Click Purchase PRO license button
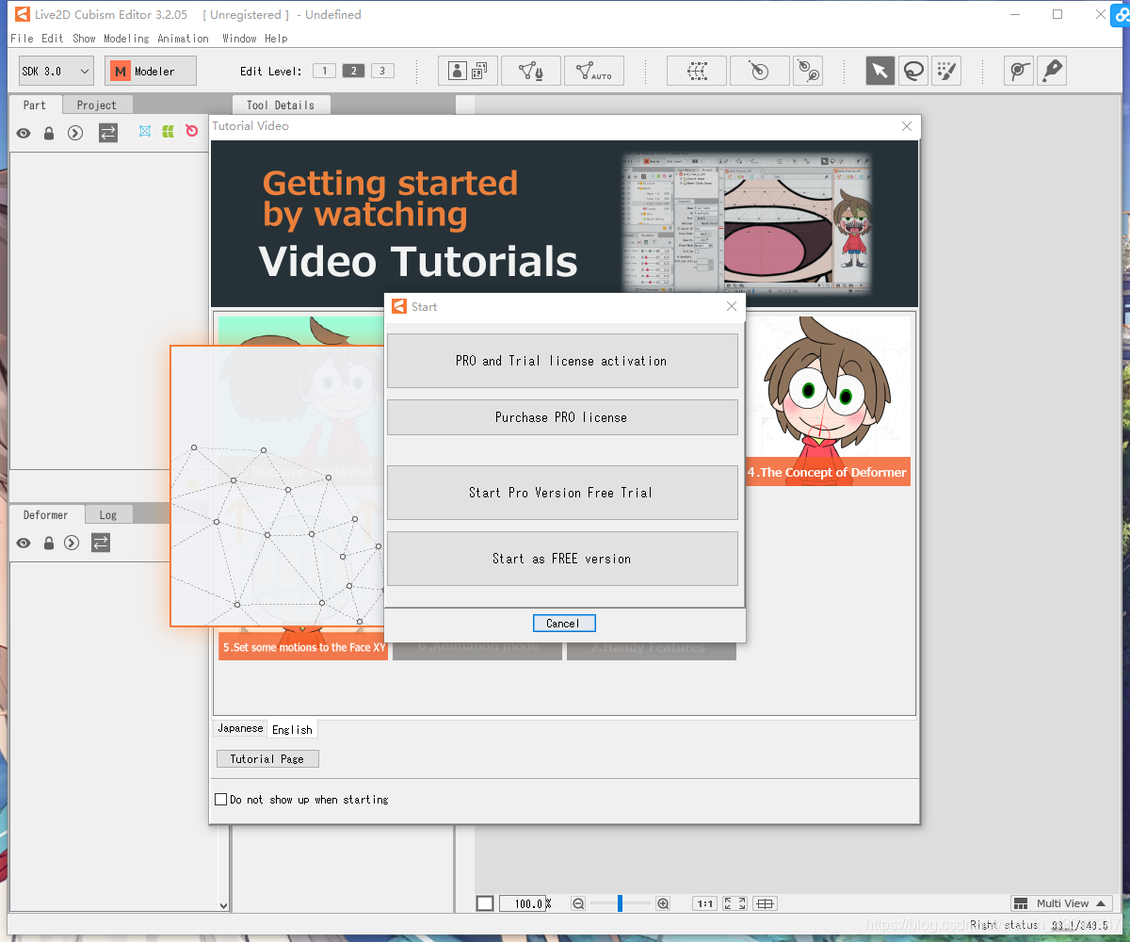Screen dimensions: 1130x942 tap(562, 417)
